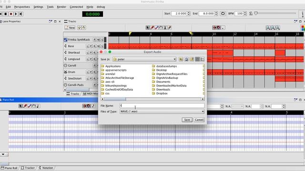
Task: Toggle the loop button next to End
Action: [223, 14]
